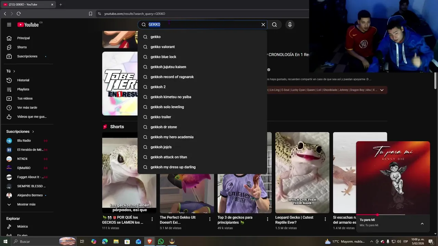Viewport: 438px width, 246px height.
Task: Show hidden system tray icons
Action: coord(372,242)
